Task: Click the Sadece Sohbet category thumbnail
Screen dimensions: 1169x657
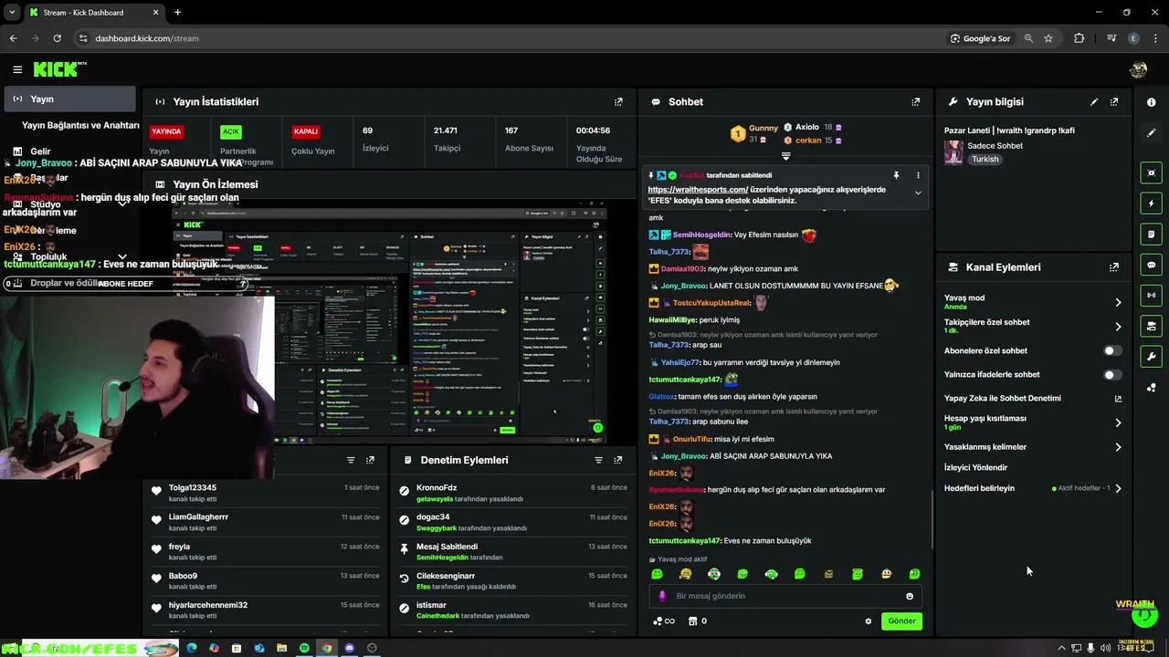Action: pyautogui.click(x=953, y=152)
